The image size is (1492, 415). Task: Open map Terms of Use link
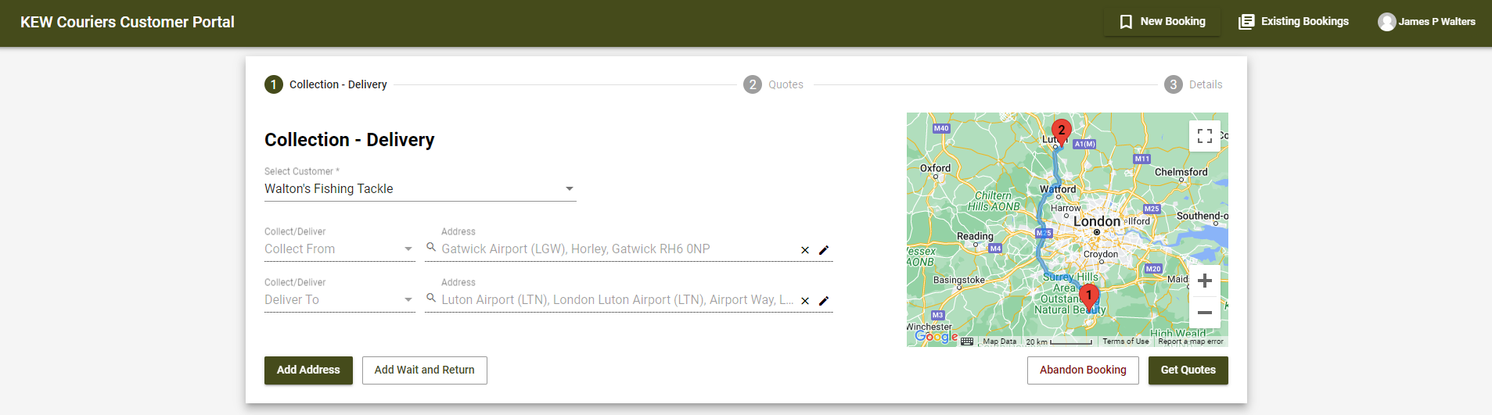coord(1126,342)
